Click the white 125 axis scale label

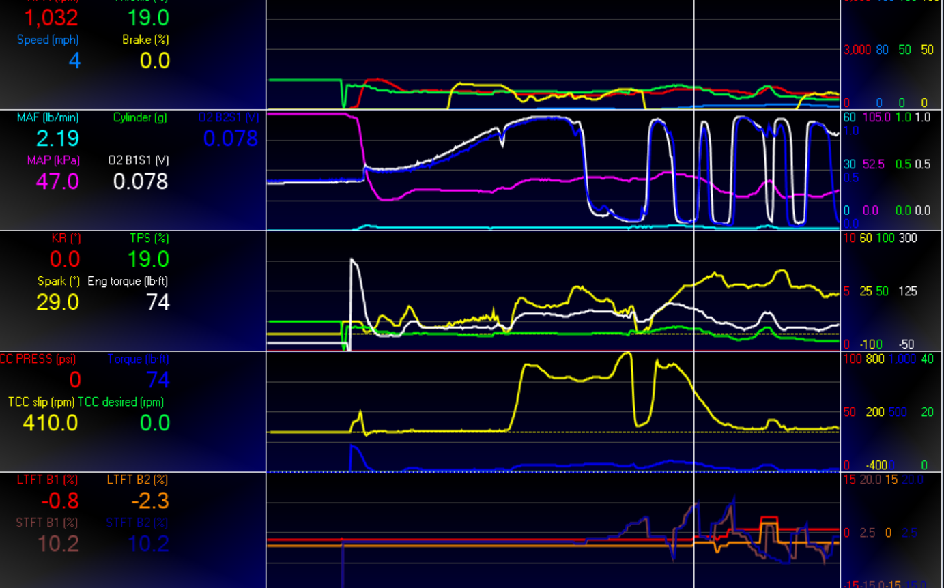(907, 291)
